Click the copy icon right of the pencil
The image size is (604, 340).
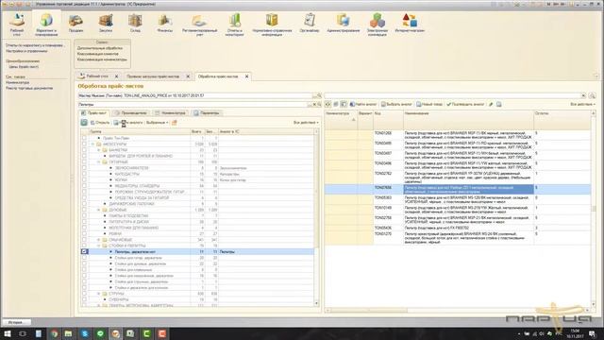point(499,105)
